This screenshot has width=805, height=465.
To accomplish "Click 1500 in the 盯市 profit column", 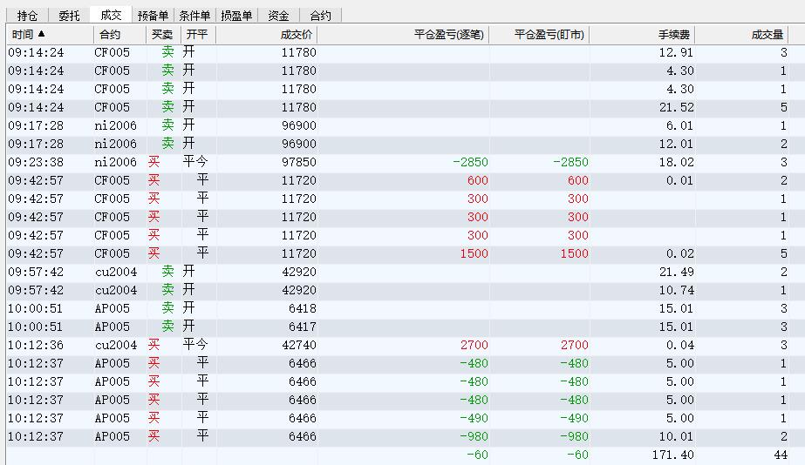I will (574, 253).
